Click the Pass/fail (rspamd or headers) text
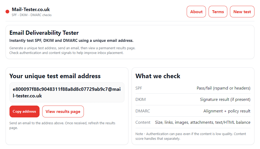 pyautogui.click(x=223, y=88)
